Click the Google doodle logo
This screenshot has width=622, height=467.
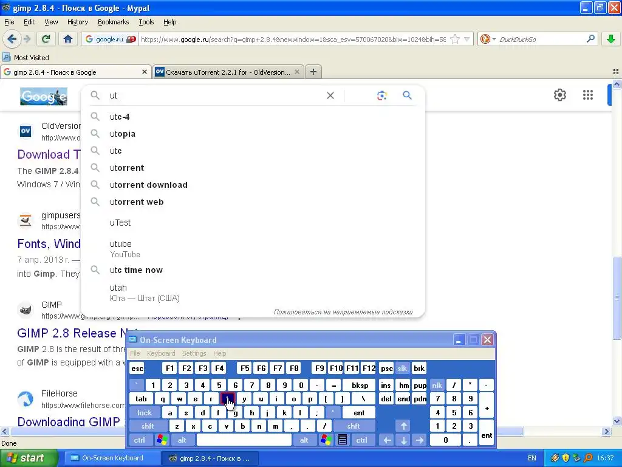(x=44, y=97)
